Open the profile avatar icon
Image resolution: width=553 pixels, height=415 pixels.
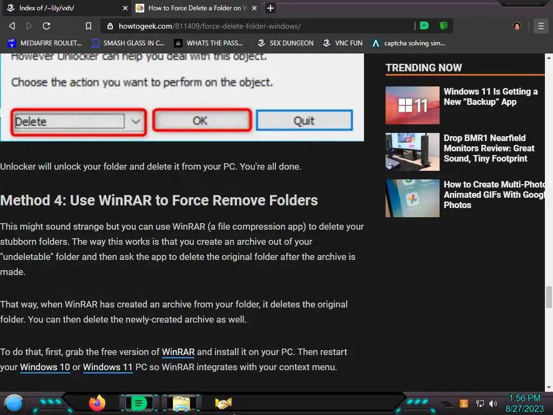pyautogui.click(x=517, y=26)
